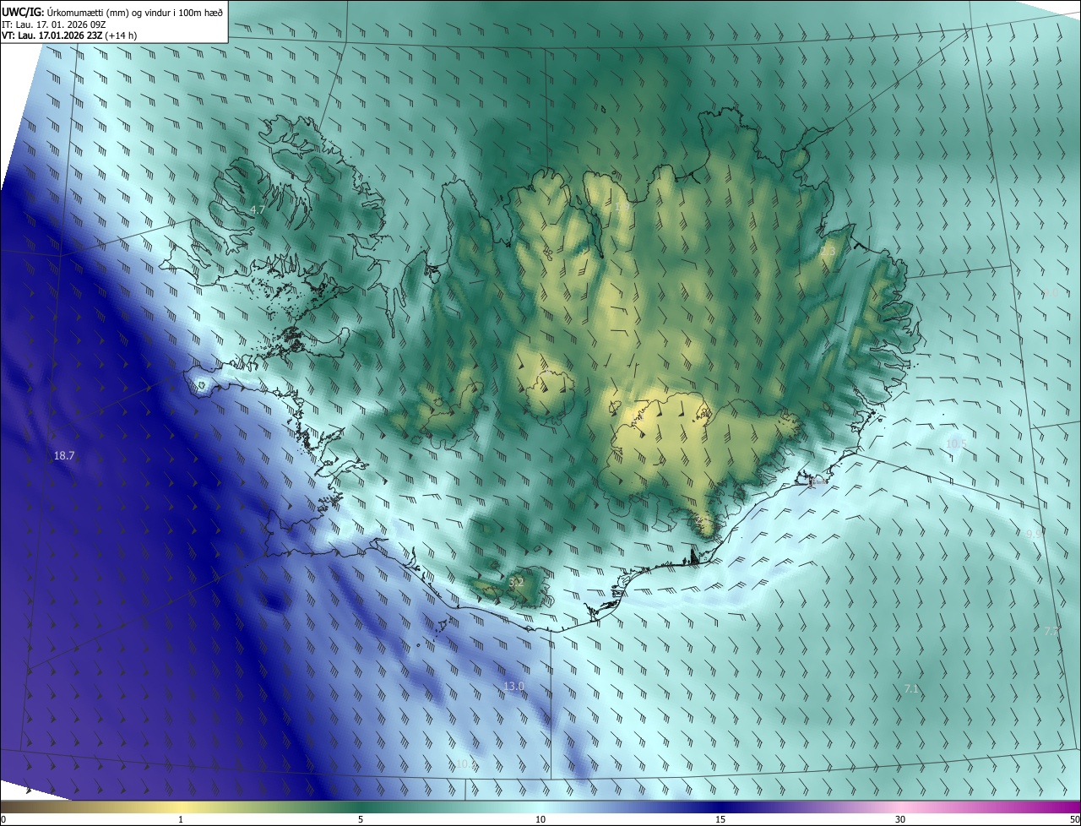This screenshot has height=826, width=1081.
Task: Click the 13.0 value south of Iceland
Action: (514, 687)
